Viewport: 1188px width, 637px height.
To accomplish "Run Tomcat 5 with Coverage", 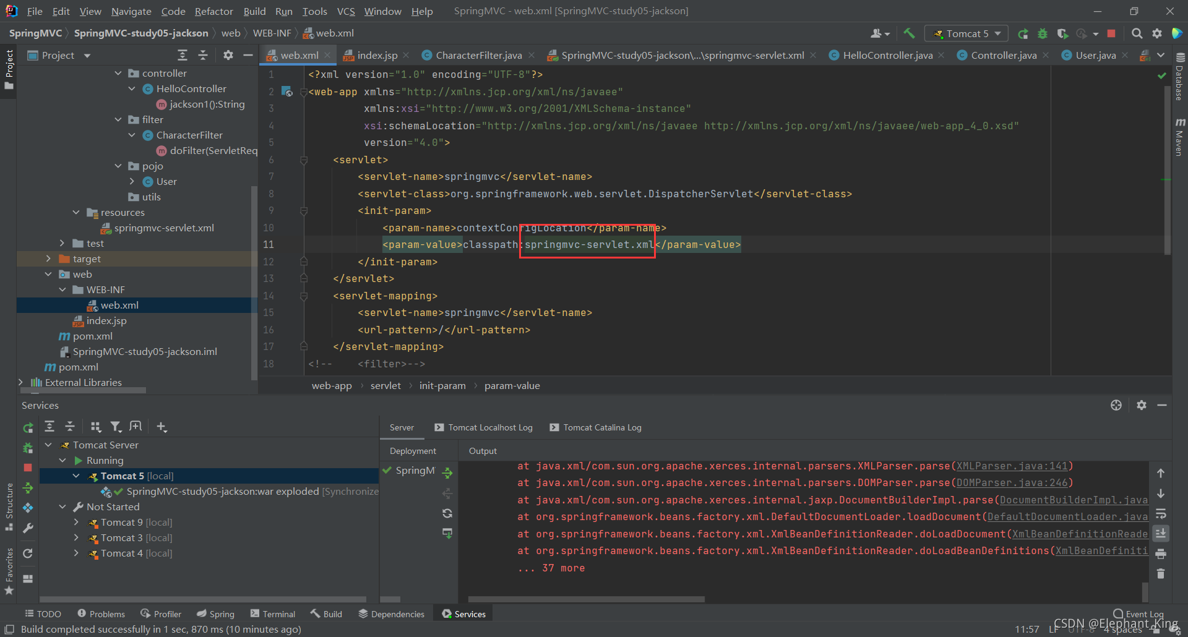I will click(1062, 33).
